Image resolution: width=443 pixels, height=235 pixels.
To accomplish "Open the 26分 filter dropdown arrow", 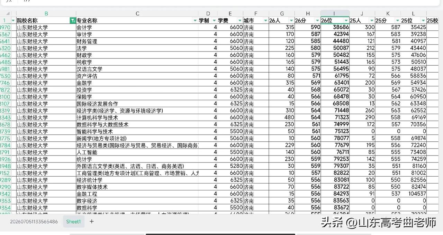I will (x=317, y=21).
